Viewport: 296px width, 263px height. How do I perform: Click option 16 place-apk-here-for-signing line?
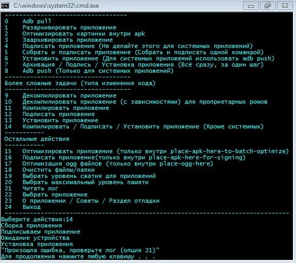125,157
